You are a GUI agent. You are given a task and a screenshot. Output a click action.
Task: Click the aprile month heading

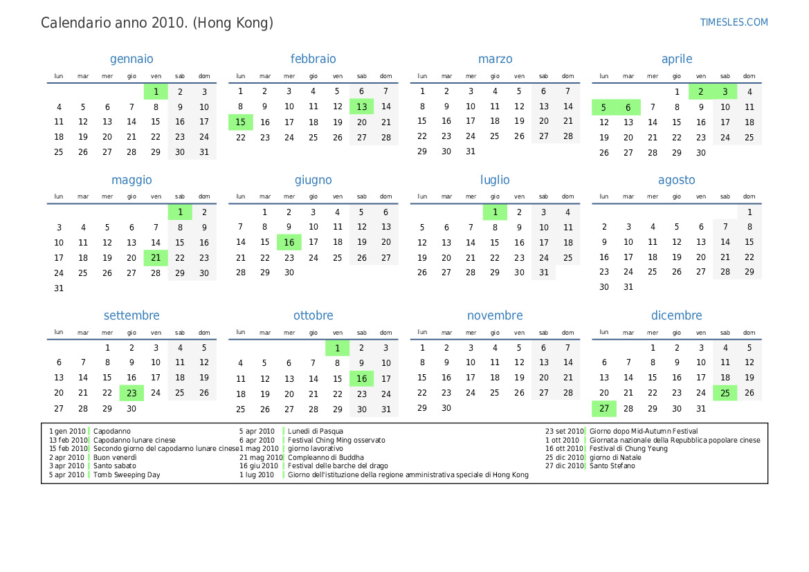point(677,59)
